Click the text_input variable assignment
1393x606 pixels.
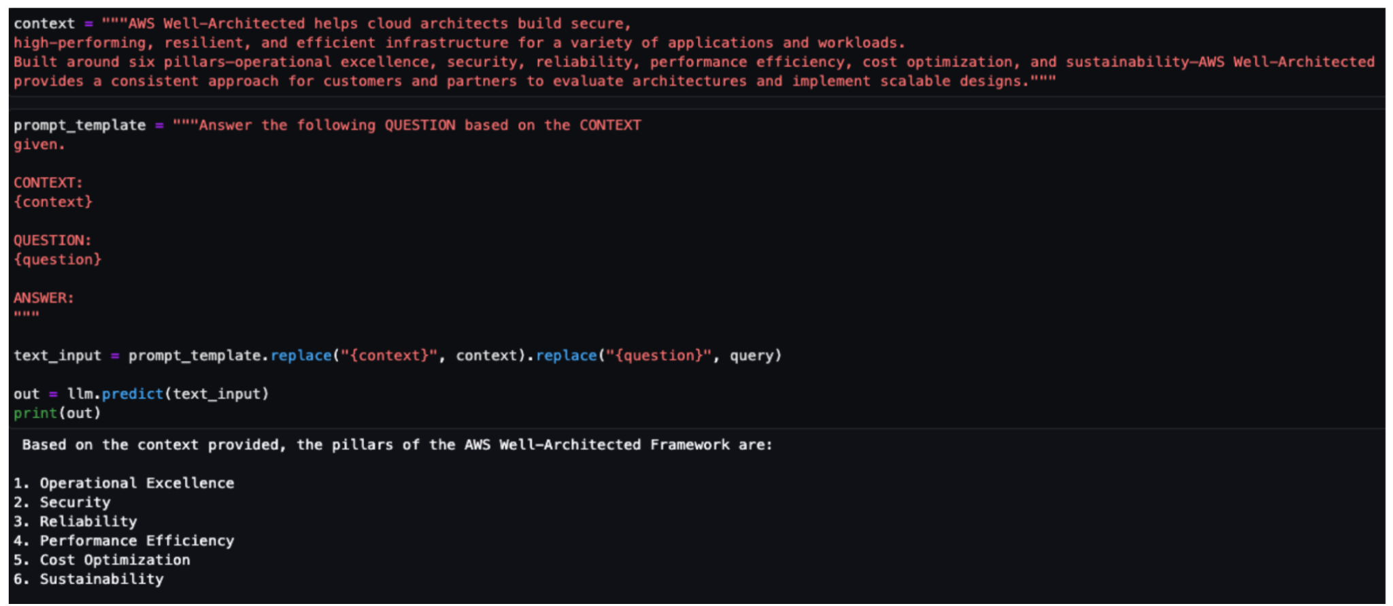[x=57, y=355]
